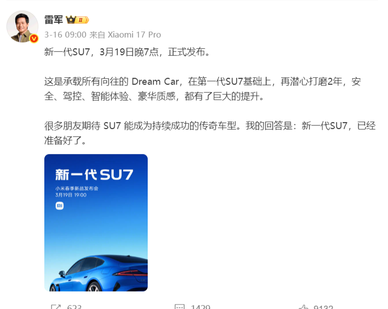Click the level II membership badge

point(83,20)
